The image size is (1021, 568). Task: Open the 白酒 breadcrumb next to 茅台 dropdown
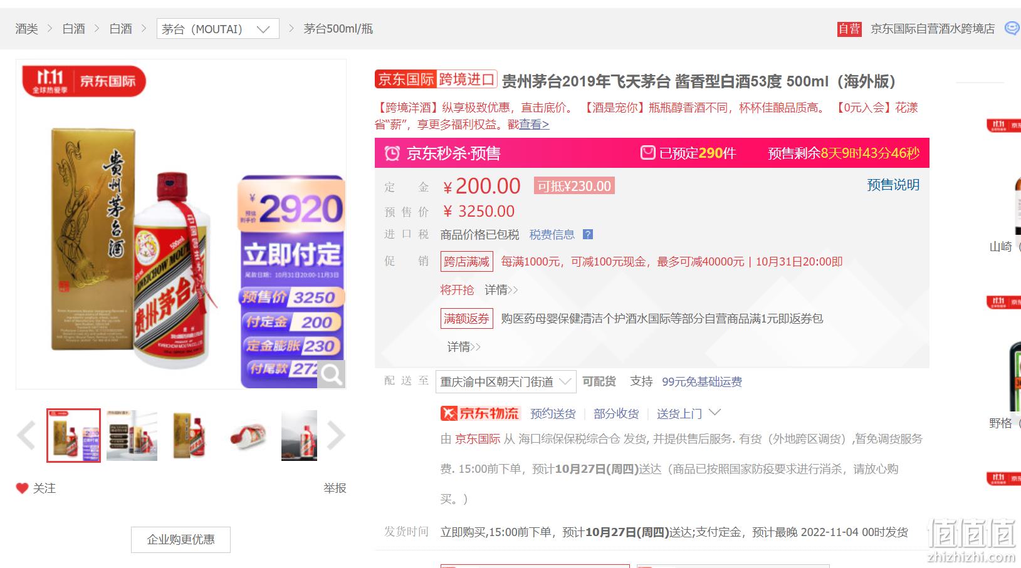pos(121,29)
